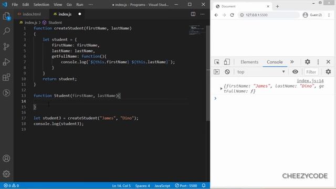Image resolution: width=336 pixels, height=189 pixels.
Task: Click console.log(student3); on line 18
Action: coord(58,124)
